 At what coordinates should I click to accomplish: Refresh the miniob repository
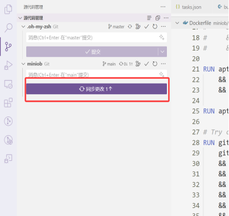click(x=155, y=64)
